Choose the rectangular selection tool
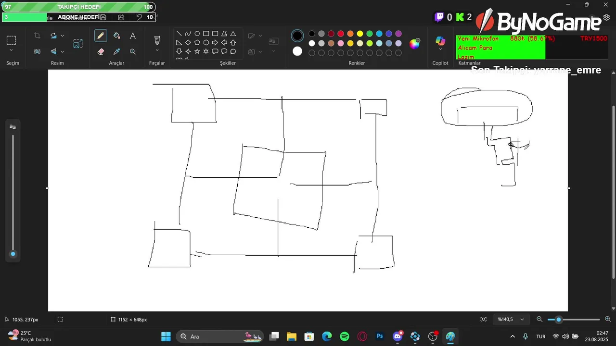The height and width of the screenshot is (346, 616). 11,40
